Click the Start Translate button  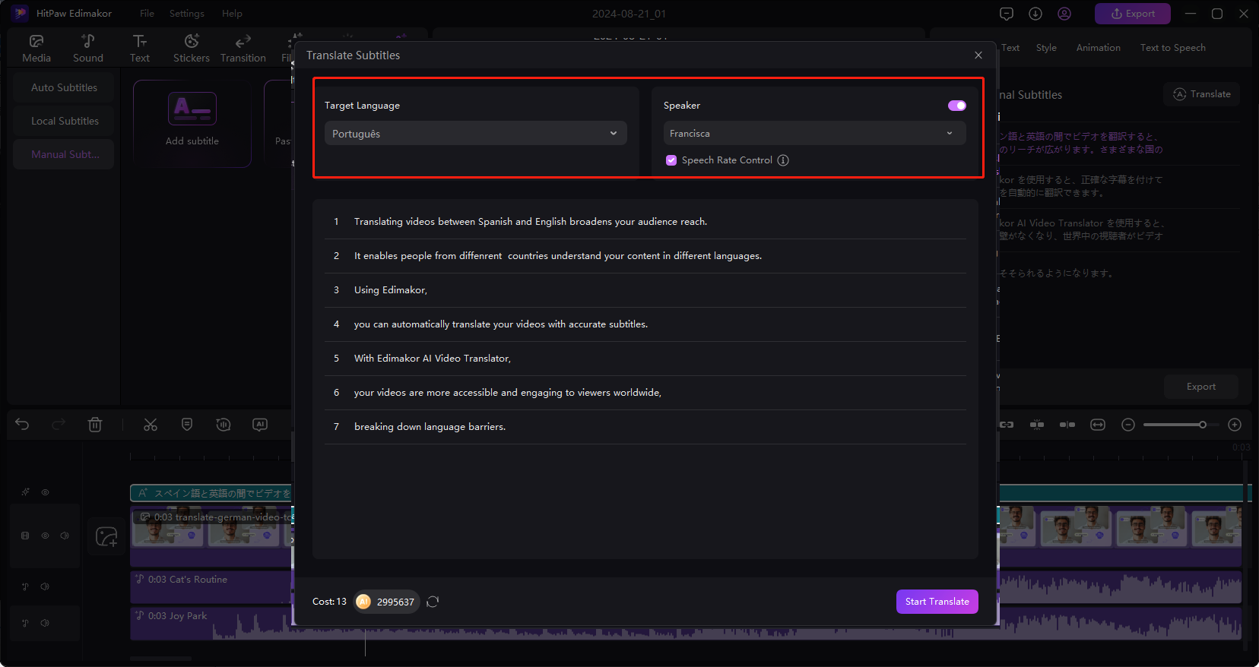tap(937, 602)
